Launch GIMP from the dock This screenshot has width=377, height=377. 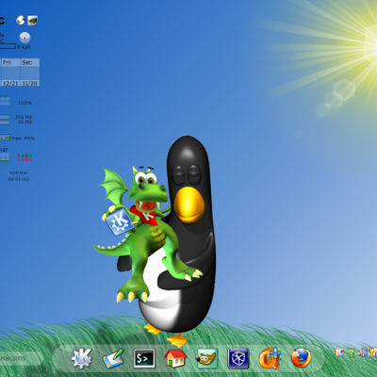pos(206,358)
